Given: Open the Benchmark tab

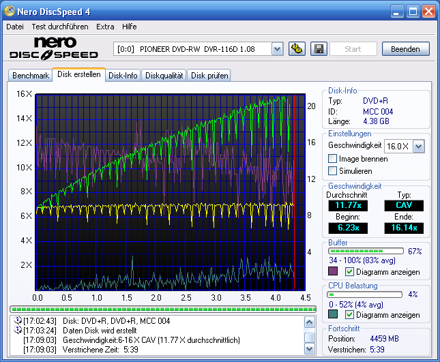Looking at the screenshot, I should 31,76.
